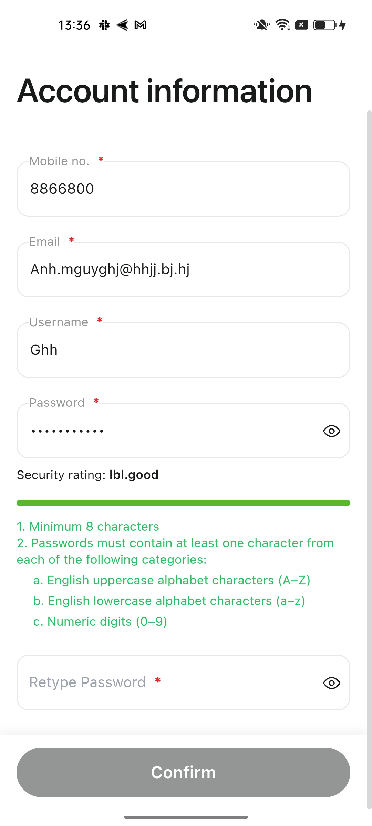Screen dimensions: 372x826
Task: Tap the Gmail notification icon
Action: [140, 25]
